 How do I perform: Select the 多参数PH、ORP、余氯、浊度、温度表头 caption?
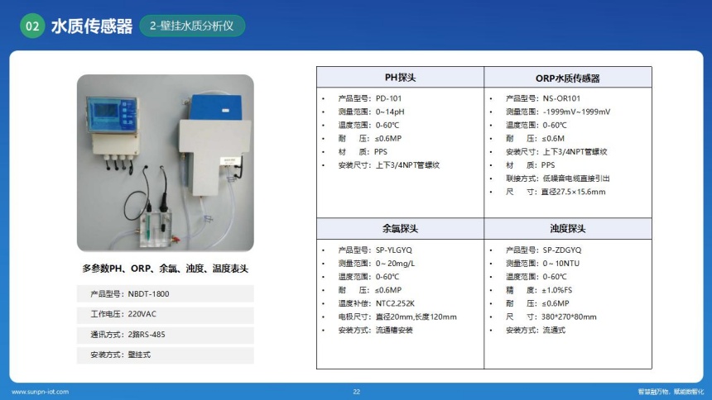coord(166,269)
